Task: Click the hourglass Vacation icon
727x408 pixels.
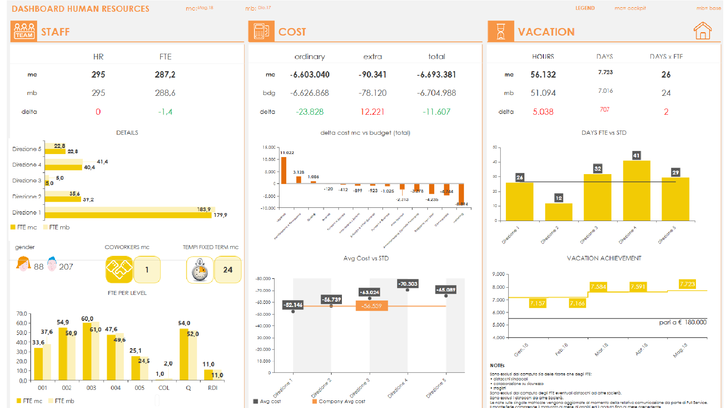Action: tap(501, 31)
